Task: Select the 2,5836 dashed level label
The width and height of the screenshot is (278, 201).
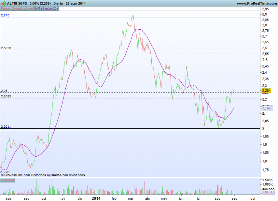Action: 6,48
